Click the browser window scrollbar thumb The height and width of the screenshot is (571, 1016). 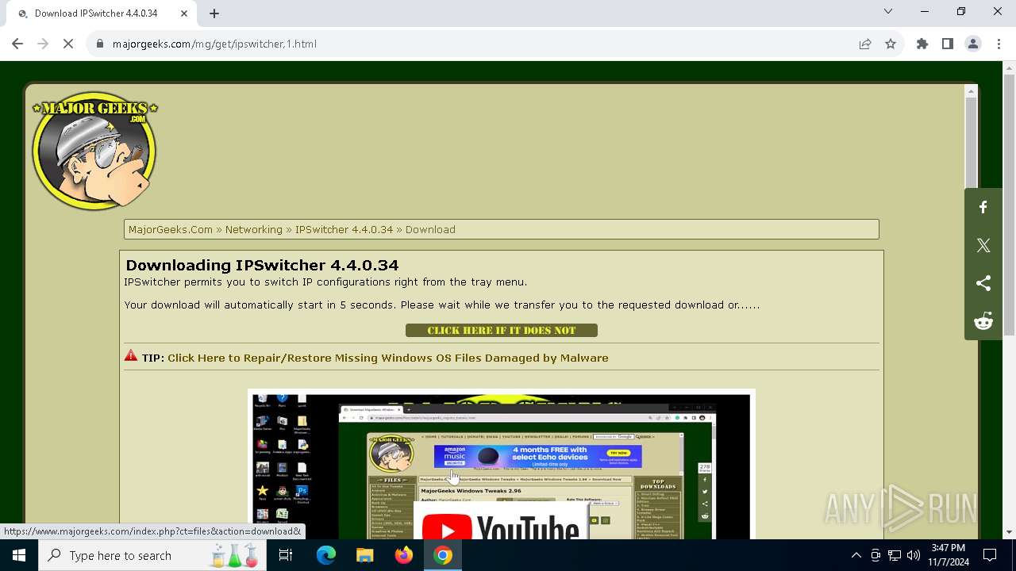[1009, 205]
